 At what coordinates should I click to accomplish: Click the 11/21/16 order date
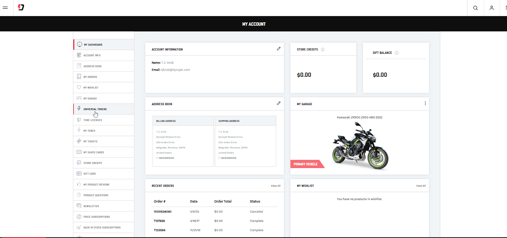(195, 230)
